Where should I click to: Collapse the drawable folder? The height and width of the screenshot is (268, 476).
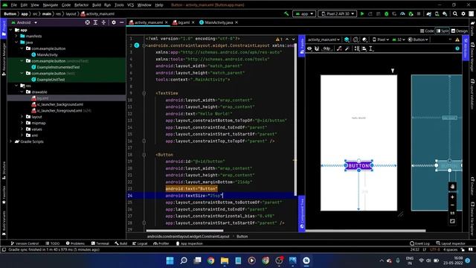point(22,92)
